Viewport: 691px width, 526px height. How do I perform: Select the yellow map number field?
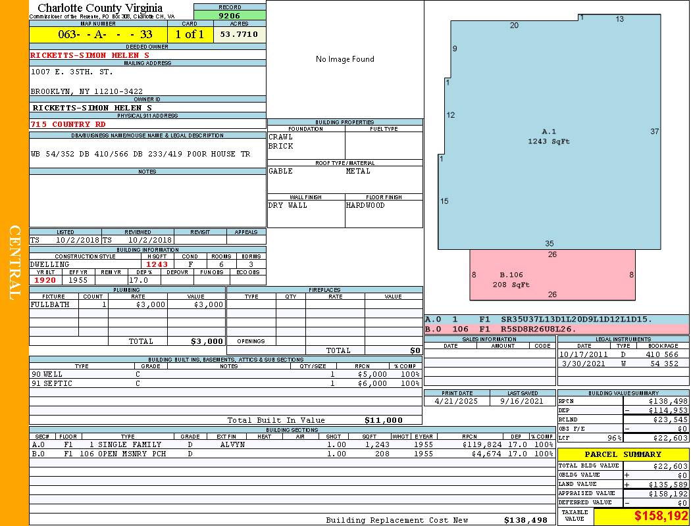pos(98,34)
